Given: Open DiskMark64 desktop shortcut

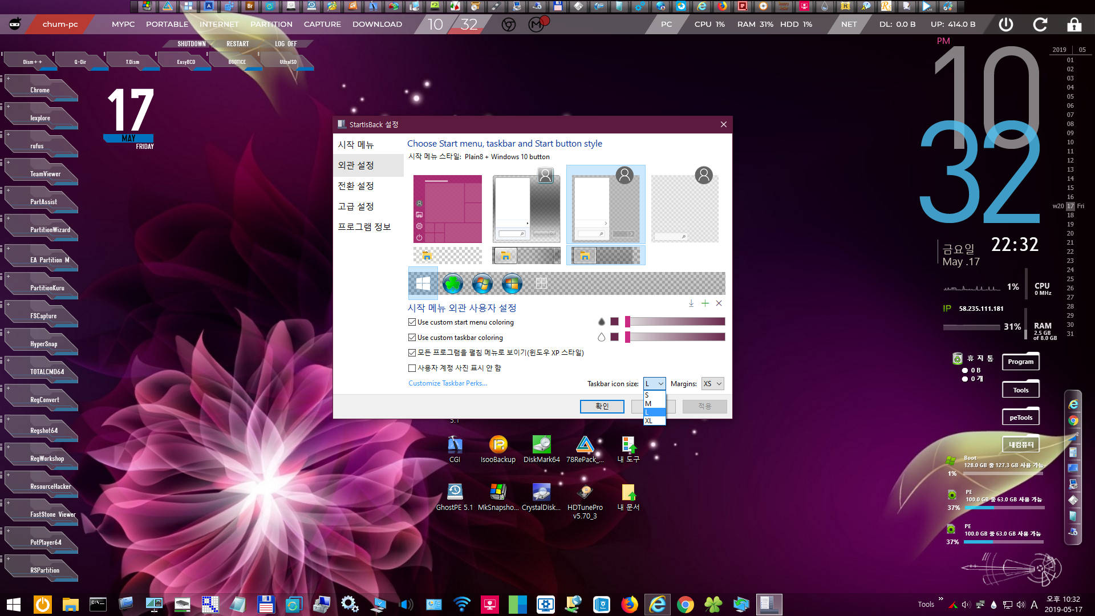Looking at the screenshot, I should coord(541,449).
